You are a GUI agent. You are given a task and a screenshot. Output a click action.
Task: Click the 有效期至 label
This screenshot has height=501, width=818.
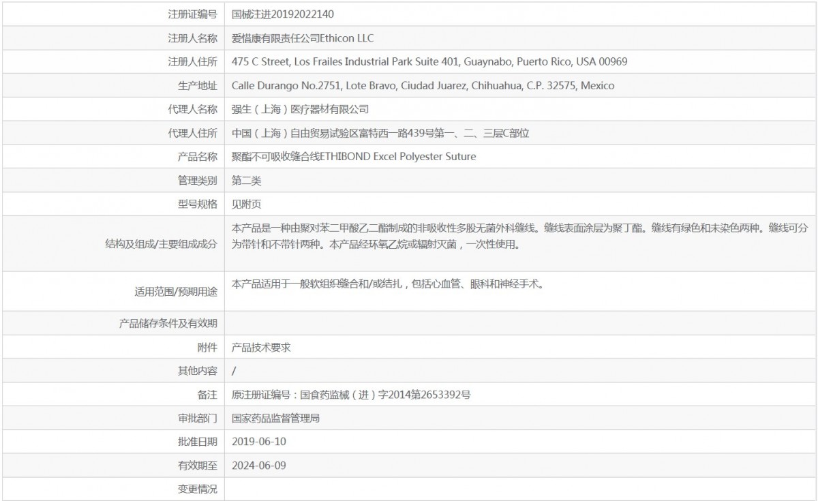click(198, 466)
